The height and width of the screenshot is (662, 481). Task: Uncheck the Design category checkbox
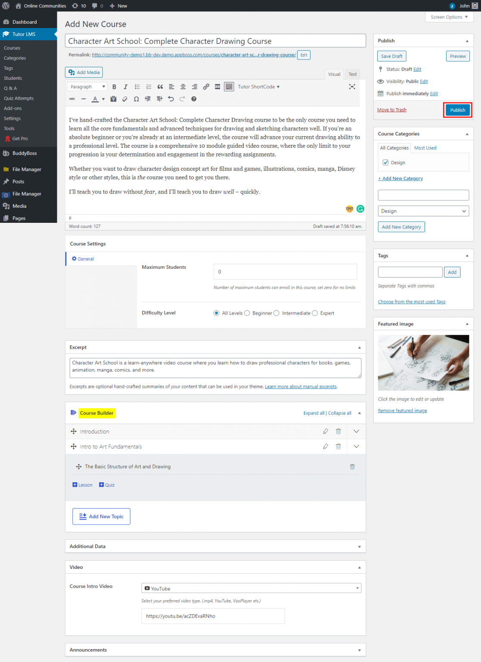coord(385,162)
